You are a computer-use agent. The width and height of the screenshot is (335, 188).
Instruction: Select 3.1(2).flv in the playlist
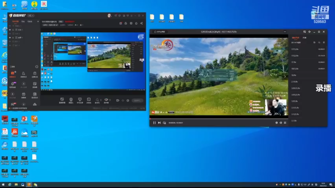click(308, 114)
